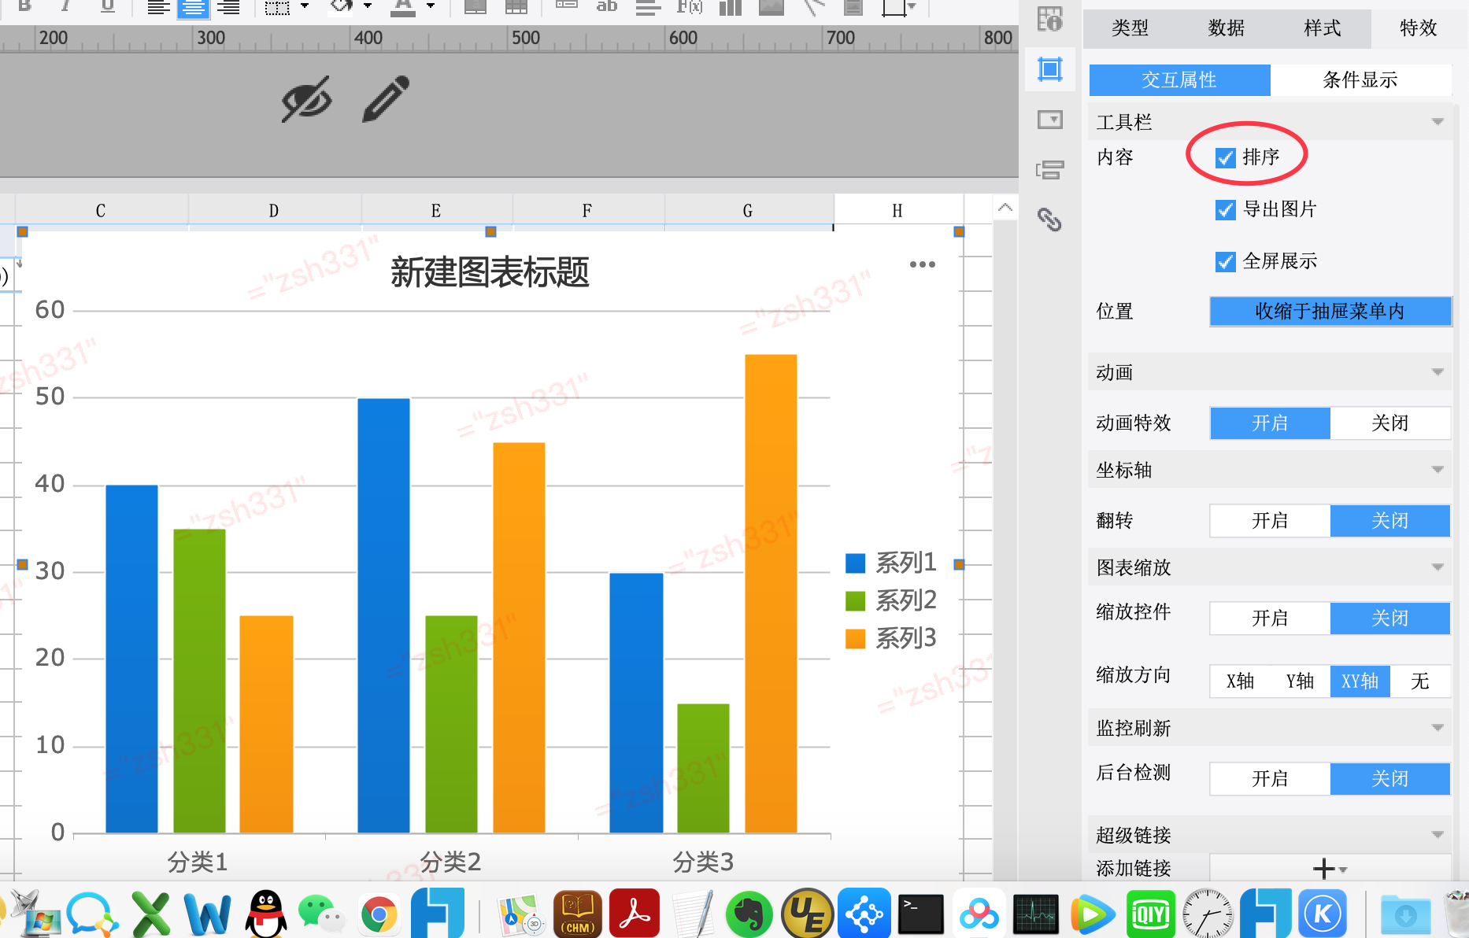The height and width of the screenshot is (938, 1469).
Task: Select column H header
Action: click(x=897, y=211)
